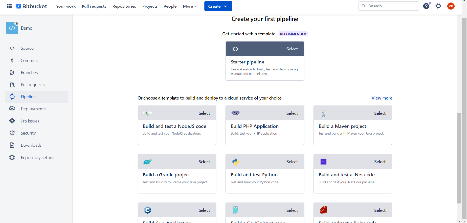The image size is (467, 223).
Task: Open the VR user avatar menu
Action: (x=451, y=6)
